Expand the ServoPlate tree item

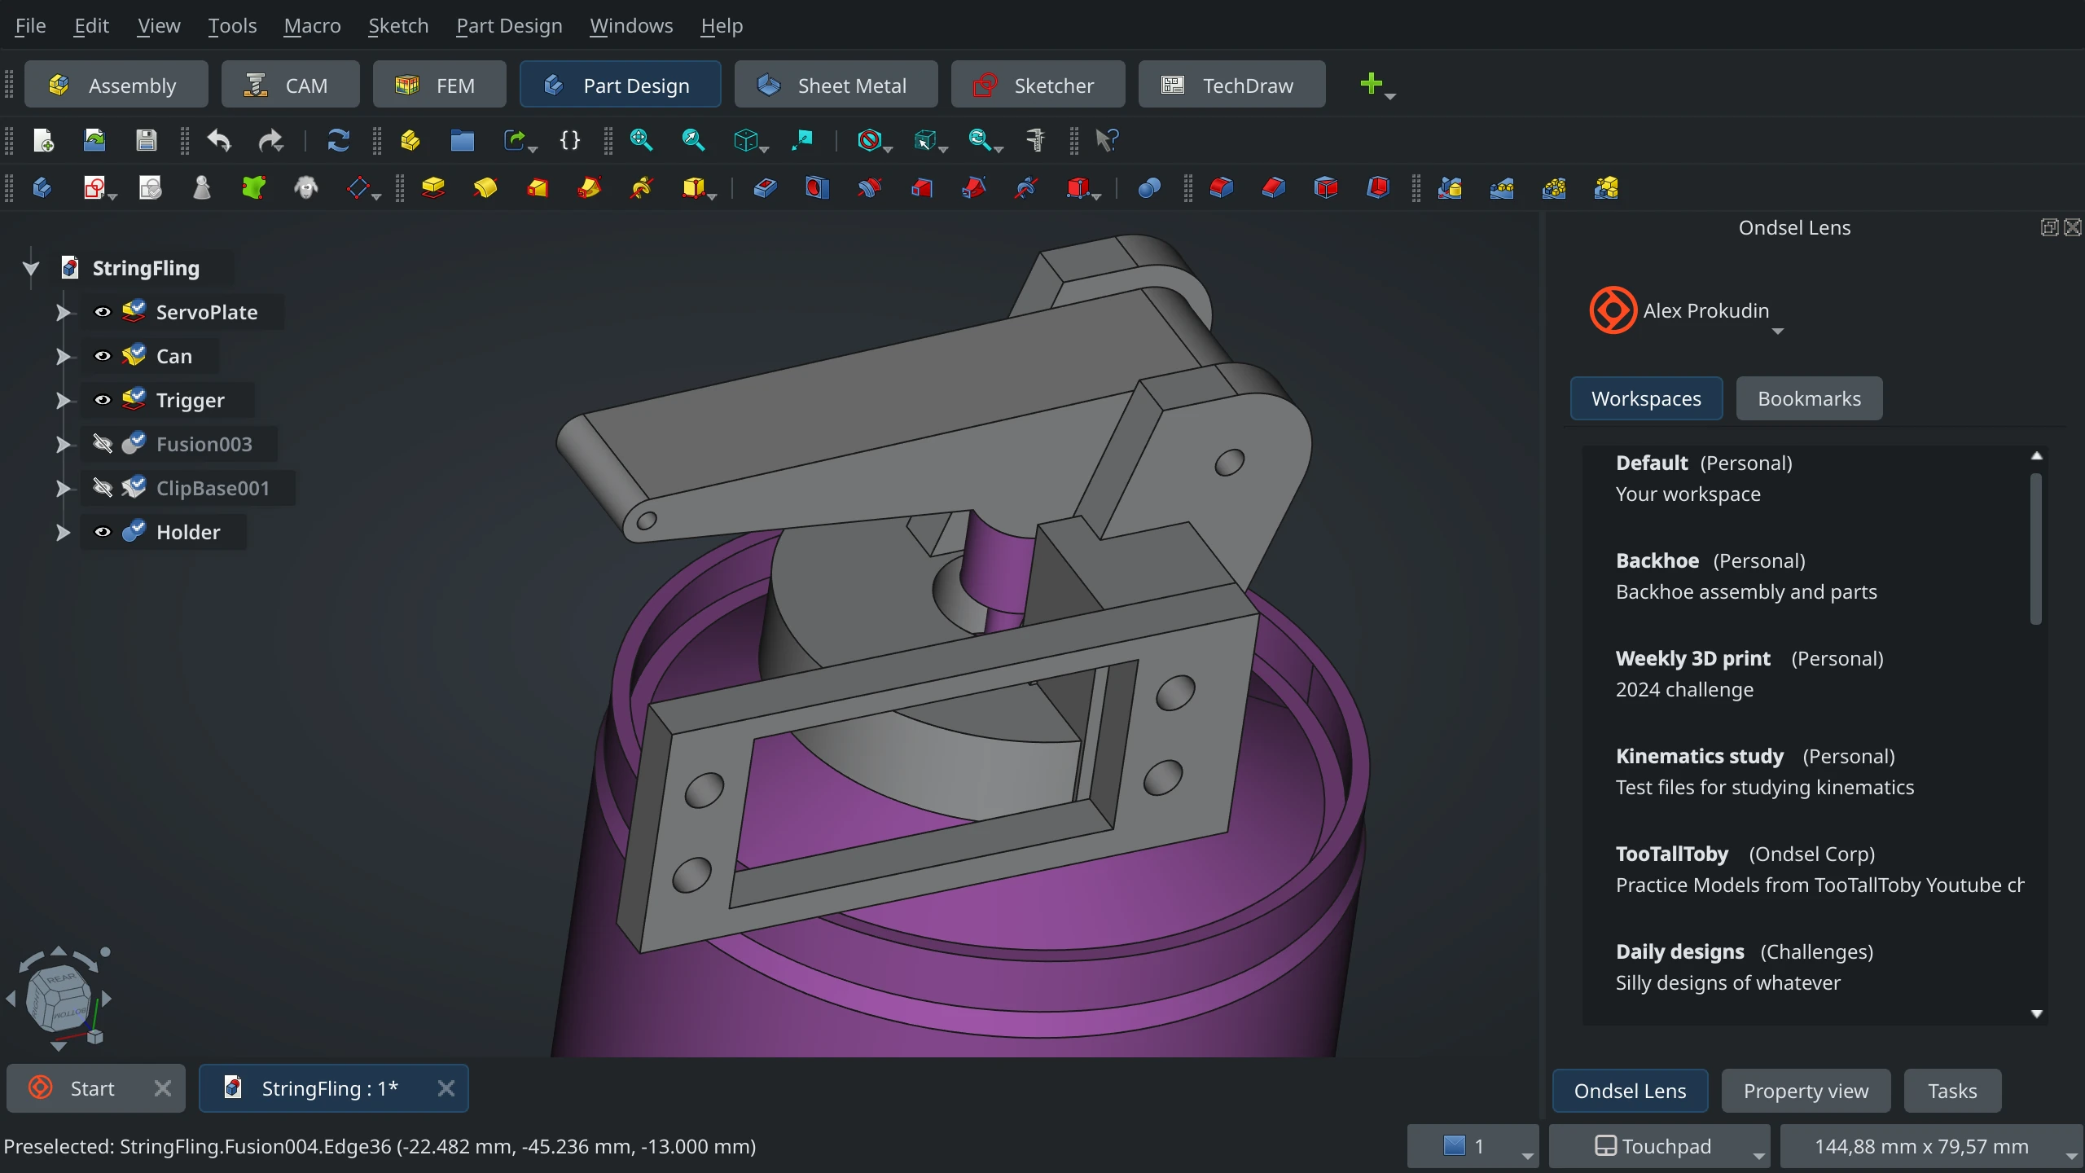click(x=62, y=312)
